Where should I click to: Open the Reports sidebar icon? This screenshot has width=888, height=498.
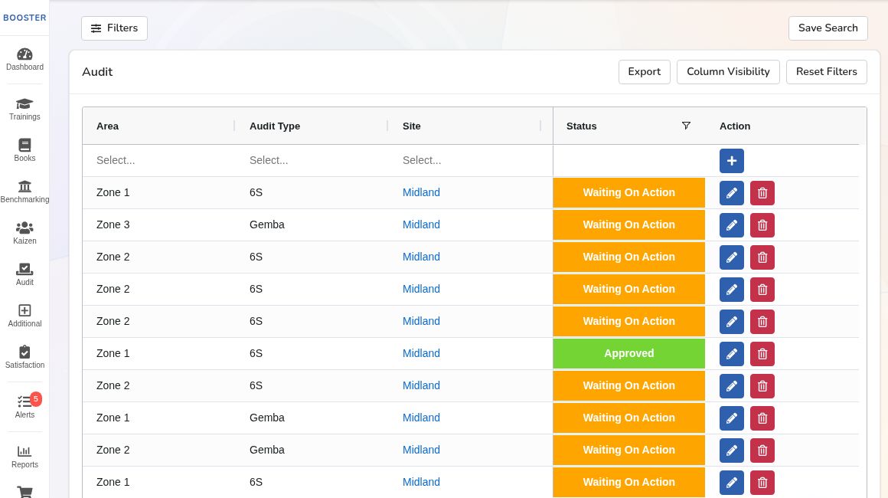(24, 457)
